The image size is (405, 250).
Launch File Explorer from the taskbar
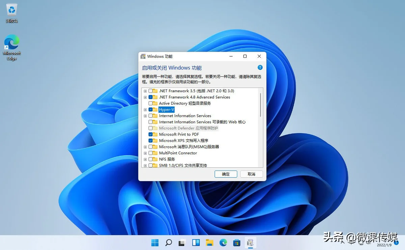[210, 242]
